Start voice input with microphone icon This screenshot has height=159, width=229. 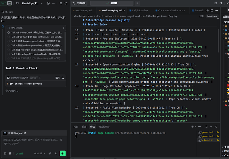point(56,153)
